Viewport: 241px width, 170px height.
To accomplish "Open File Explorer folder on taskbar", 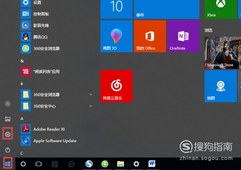I will (120, 164).
